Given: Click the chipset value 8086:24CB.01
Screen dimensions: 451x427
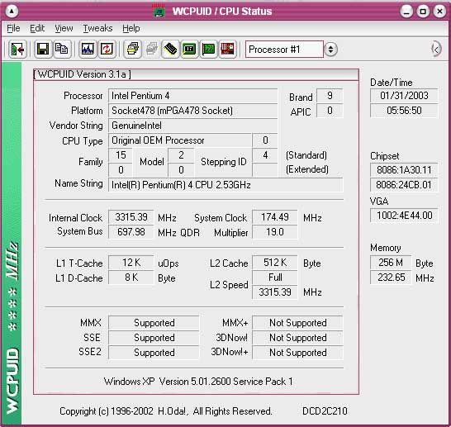Looking at the screenshot, I should tap(404, 185).
